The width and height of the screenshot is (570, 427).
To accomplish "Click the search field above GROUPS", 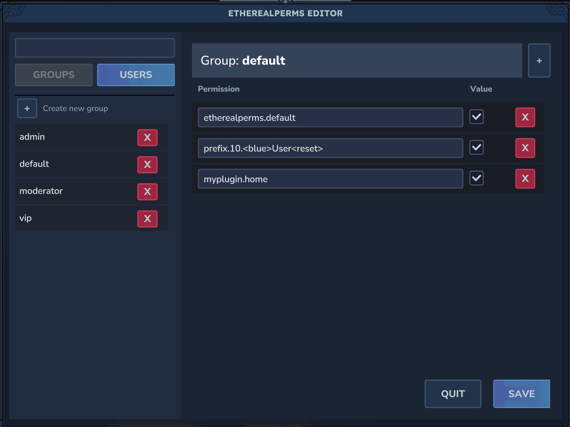I will click(x=94, y=47).
